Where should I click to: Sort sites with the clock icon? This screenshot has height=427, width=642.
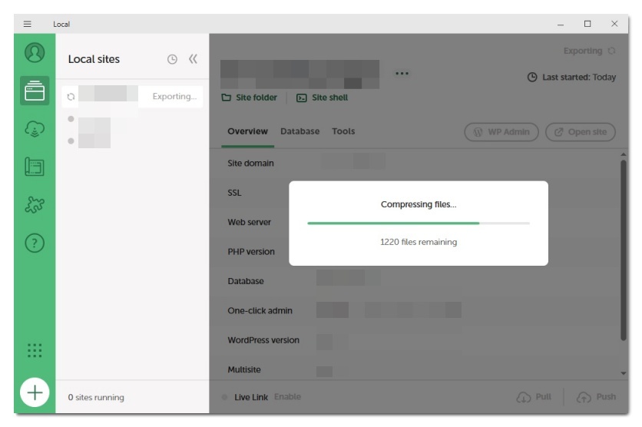point(172,59)
